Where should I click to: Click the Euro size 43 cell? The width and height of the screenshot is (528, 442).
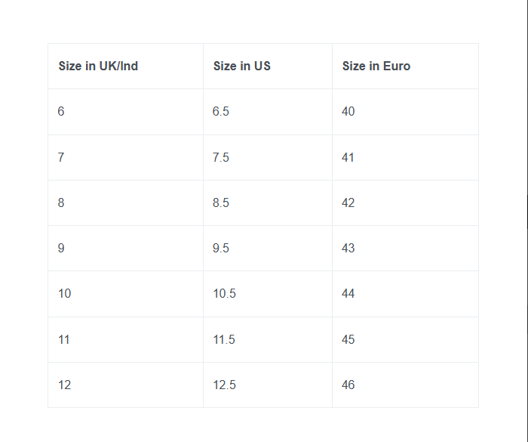(x=348, y=249)
